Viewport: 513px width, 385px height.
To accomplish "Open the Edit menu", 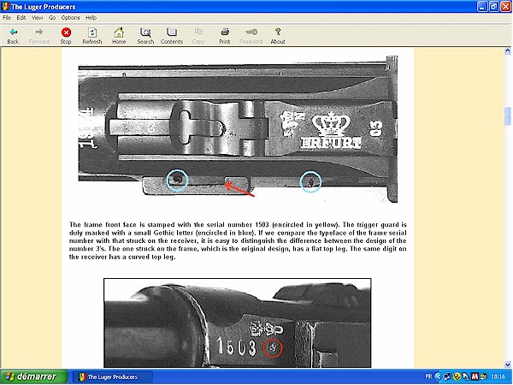I will click(21, 18).
